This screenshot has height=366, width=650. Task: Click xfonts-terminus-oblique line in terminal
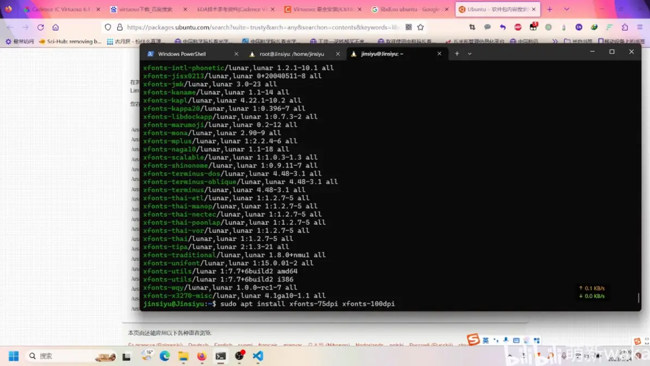tap(240, 182)
